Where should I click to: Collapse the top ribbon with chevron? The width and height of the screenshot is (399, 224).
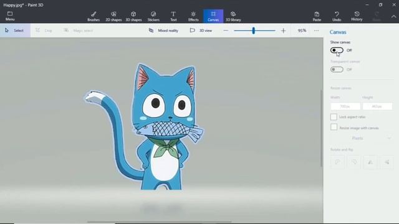point(393,17)
